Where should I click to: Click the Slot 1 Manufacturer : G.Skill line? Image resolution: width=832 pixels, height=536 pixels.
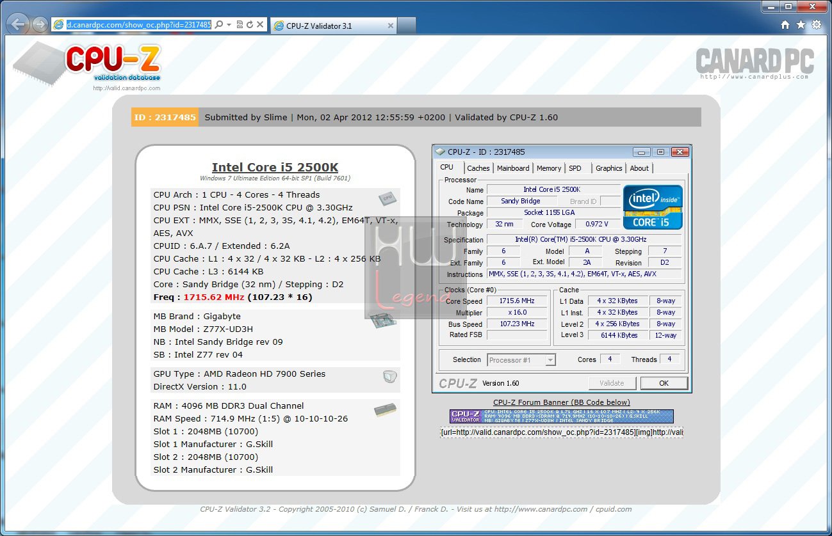pyautogui.click(x=213, y=444)
